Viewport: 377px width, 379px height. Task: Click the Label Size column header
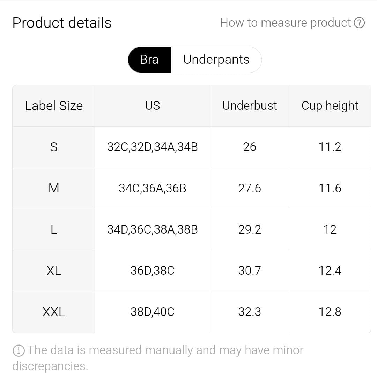click(54, 106)
